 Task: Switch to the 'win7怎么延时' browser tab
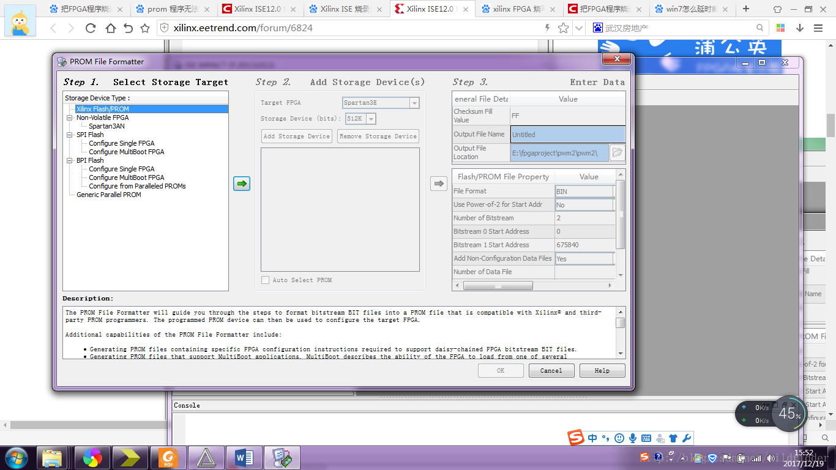tap(690, 9)
